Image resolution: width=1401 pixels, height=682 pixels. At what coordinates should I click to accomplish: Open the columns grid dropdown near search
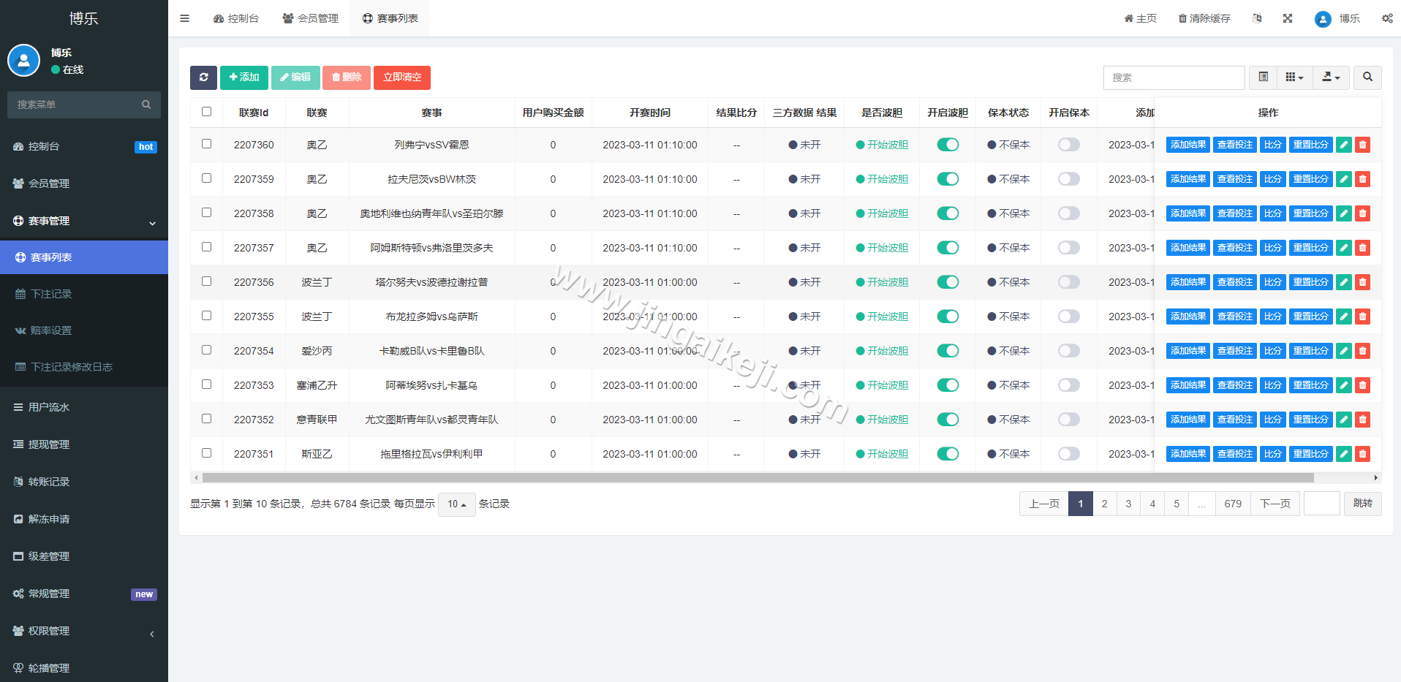1294,77
